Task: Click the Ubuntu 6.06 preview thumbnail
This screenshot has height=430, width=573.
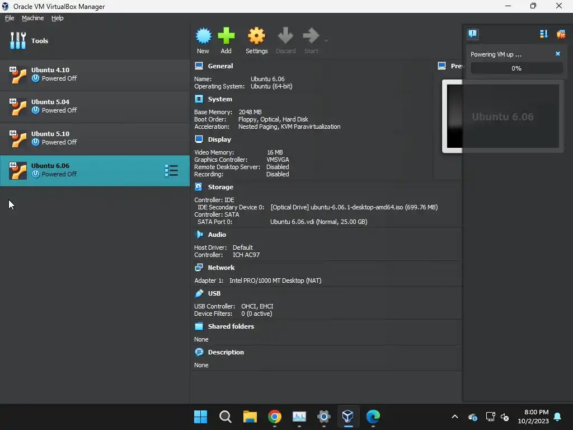Action: click(x=502, y=116)
